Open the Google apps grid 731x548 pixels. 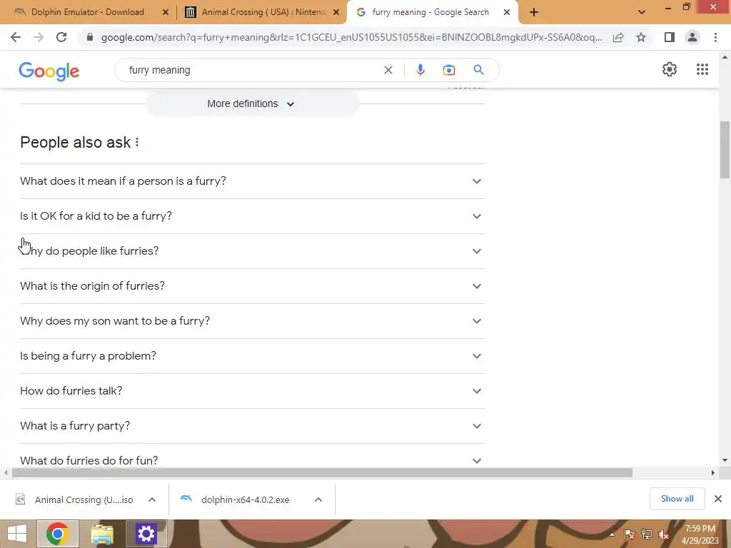click(702, 69)
